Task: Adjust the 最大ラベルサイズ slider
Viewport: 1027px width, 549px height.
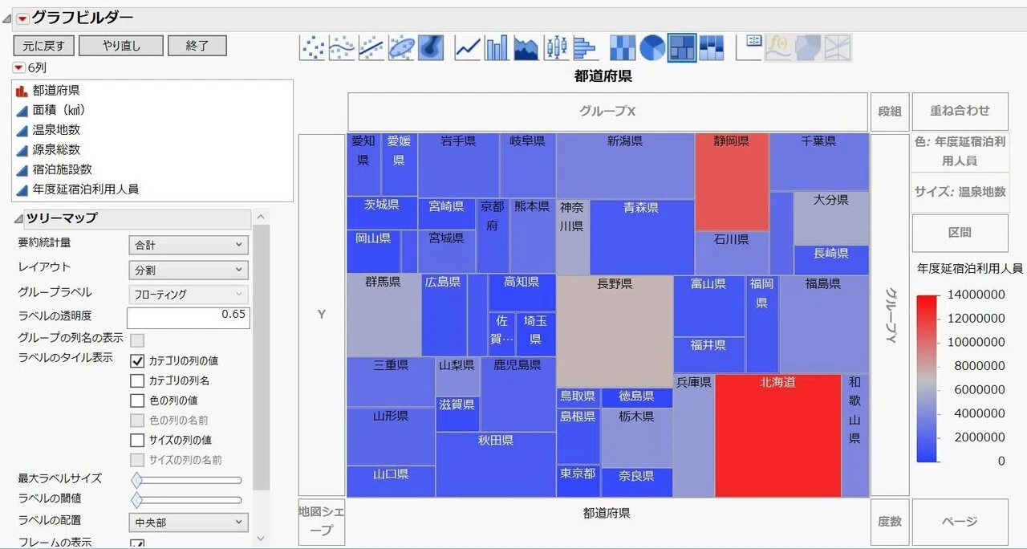Action: 189,480
